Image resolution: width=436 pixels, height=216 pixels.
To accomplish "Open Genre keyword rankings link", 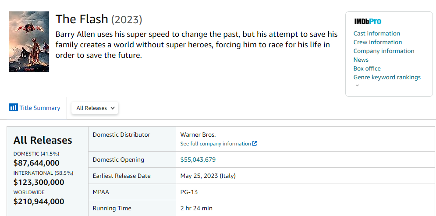I will 387,77.
